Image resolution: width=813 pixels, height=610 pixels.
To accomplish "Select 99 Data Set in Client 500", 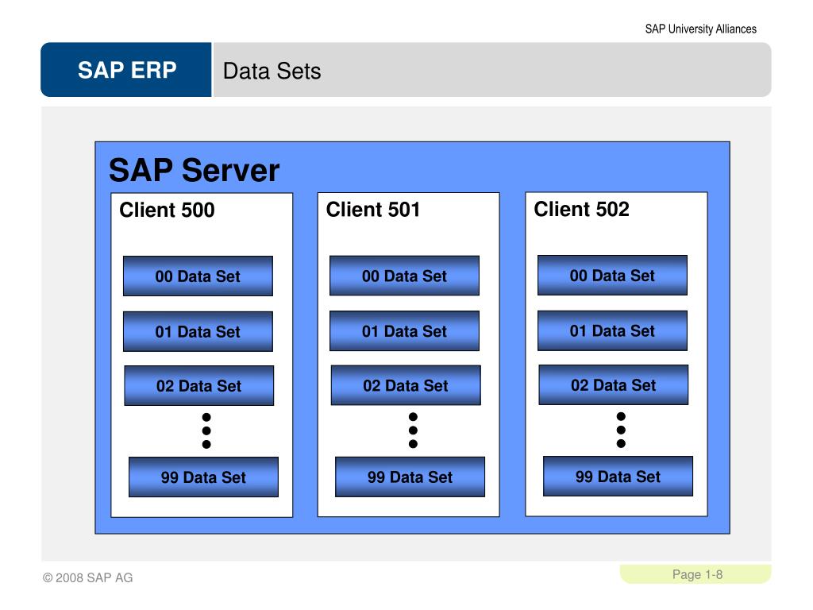I will (203, 477).
